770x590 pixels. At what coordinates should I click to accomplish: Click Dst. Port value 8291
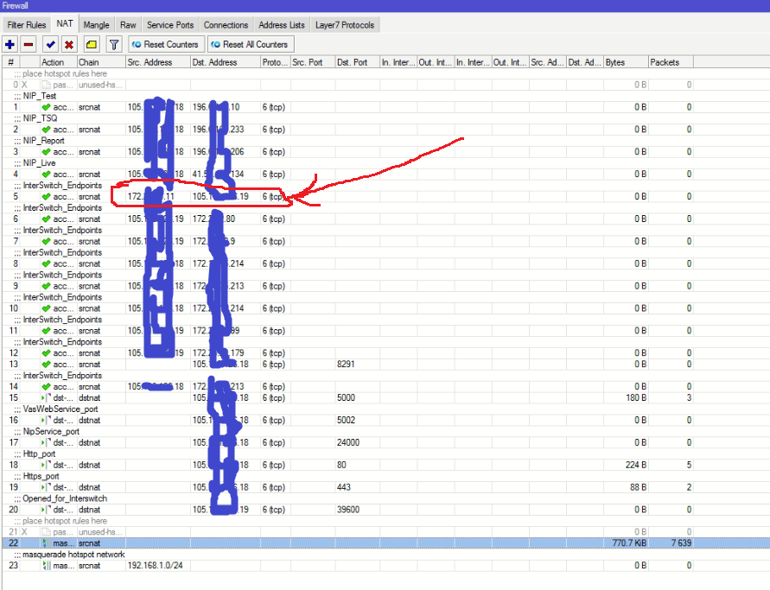click(346, 365)
